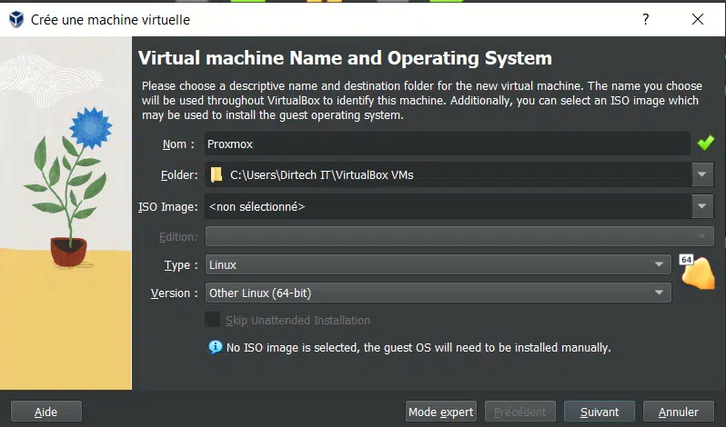The height and width of the screenshot is (427, 726).
Task: Click the Virtual machine Name and Operating System heading
Action: click(345, 58)
